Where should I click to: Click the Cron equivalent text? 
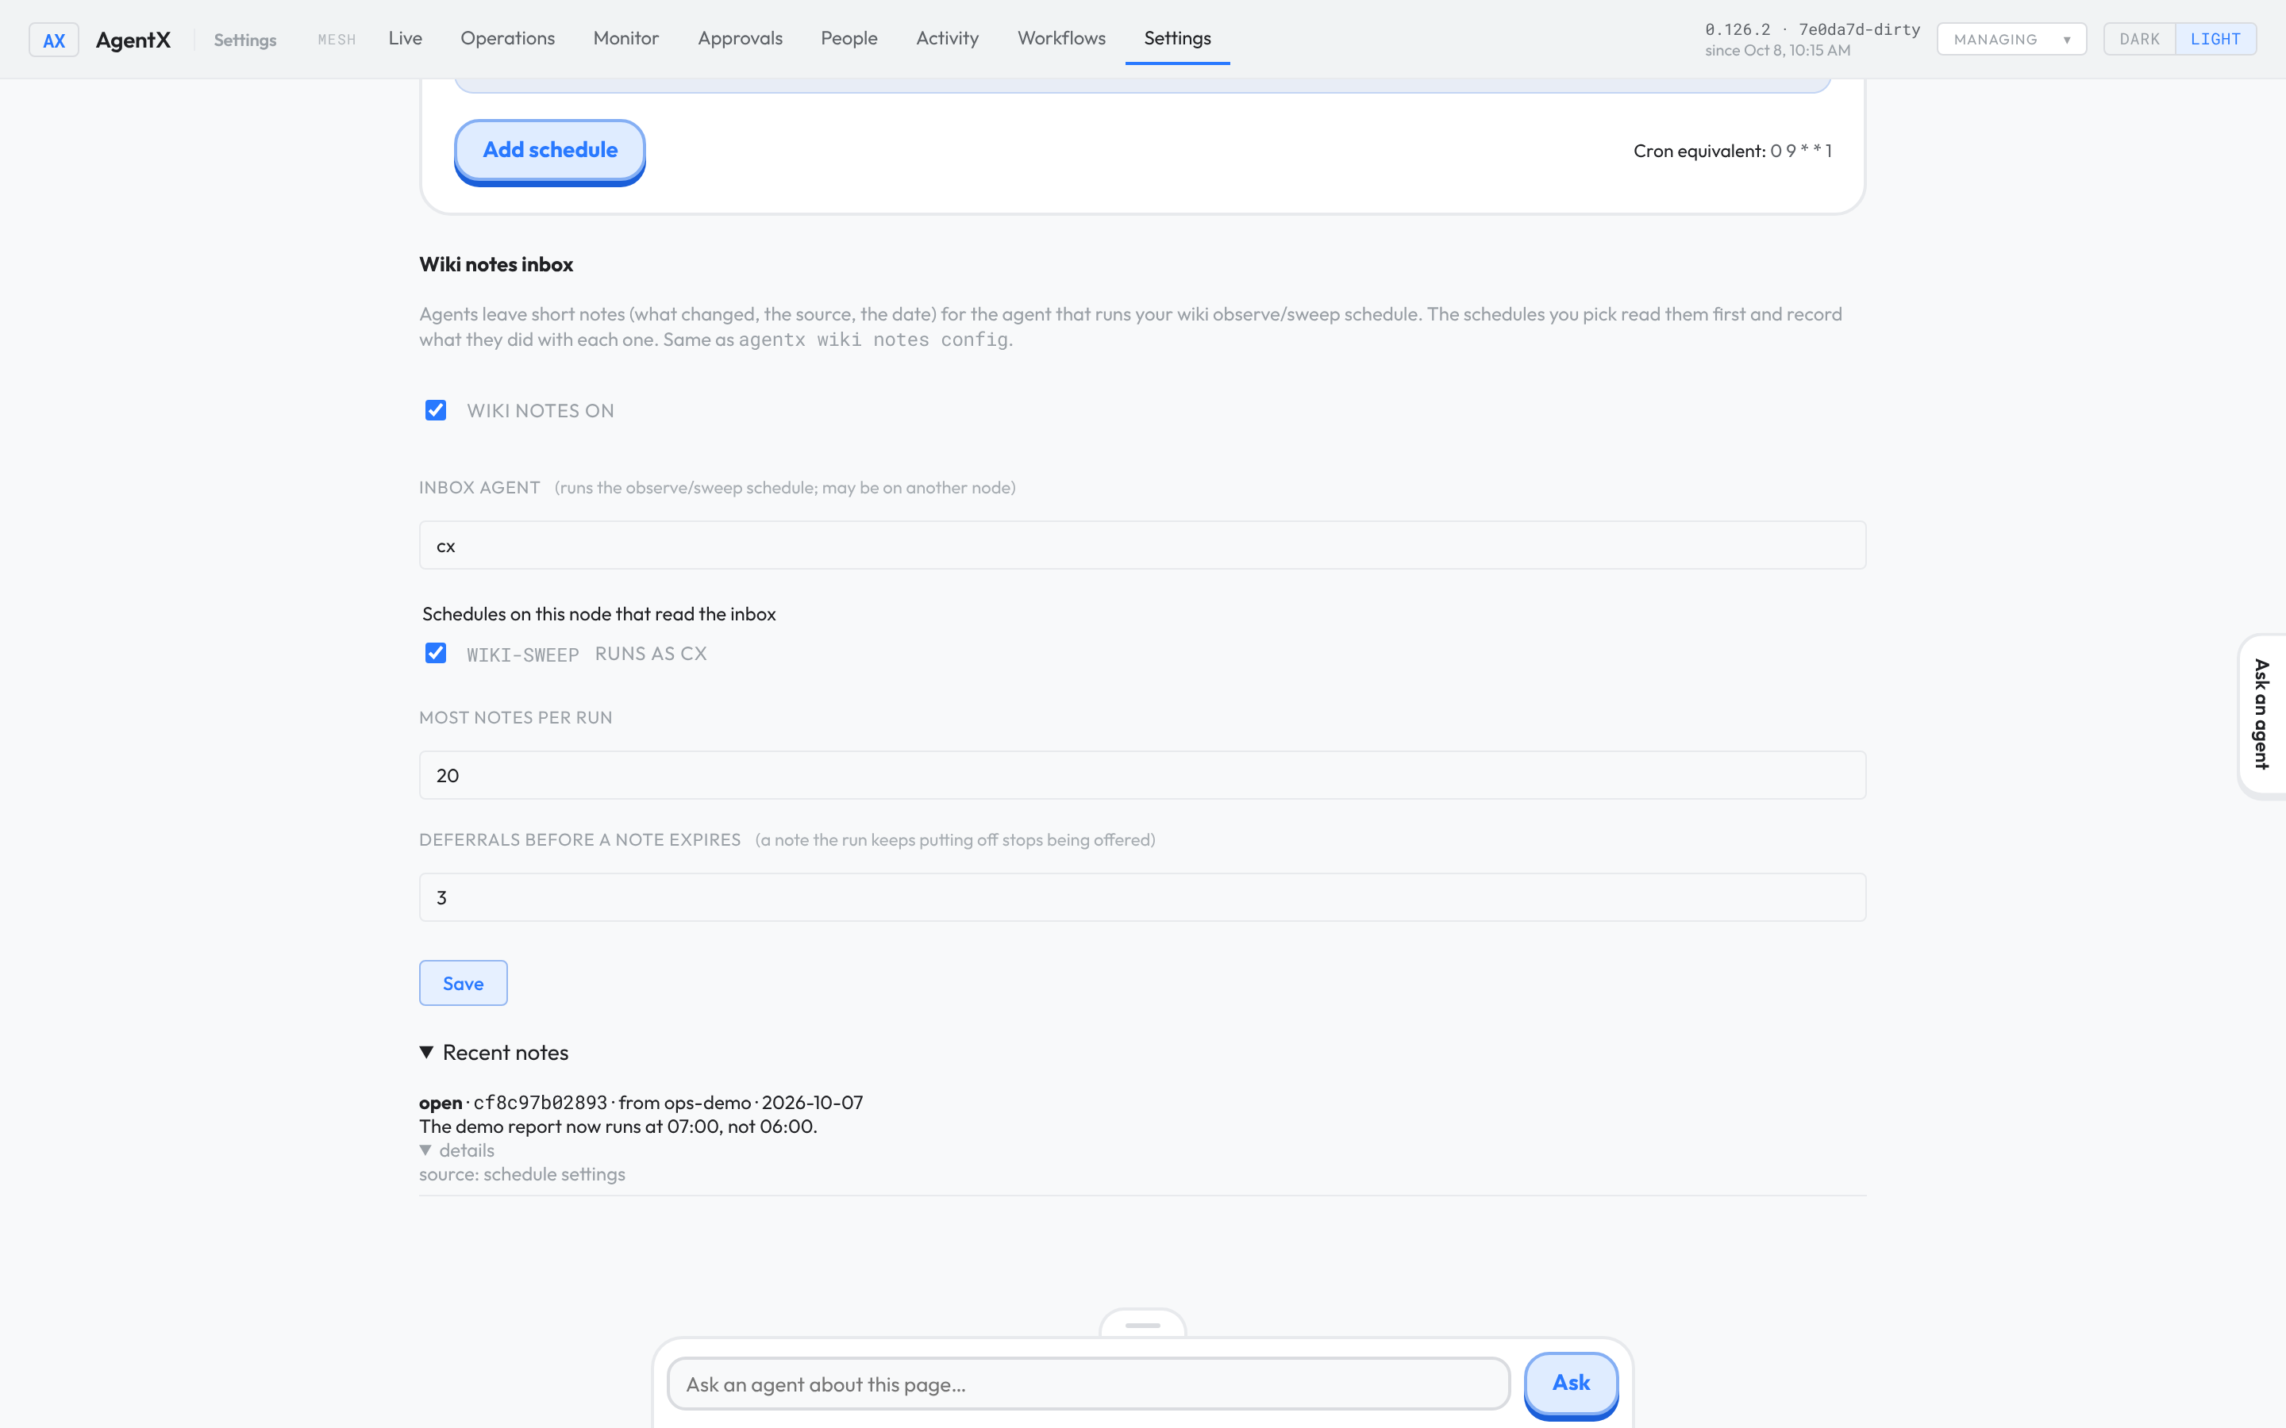click(1733, 151)
